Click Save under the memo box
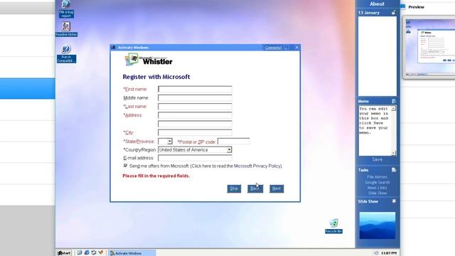Image resolution: width=455 pixels, height=256 pixels. coord(378,159)
